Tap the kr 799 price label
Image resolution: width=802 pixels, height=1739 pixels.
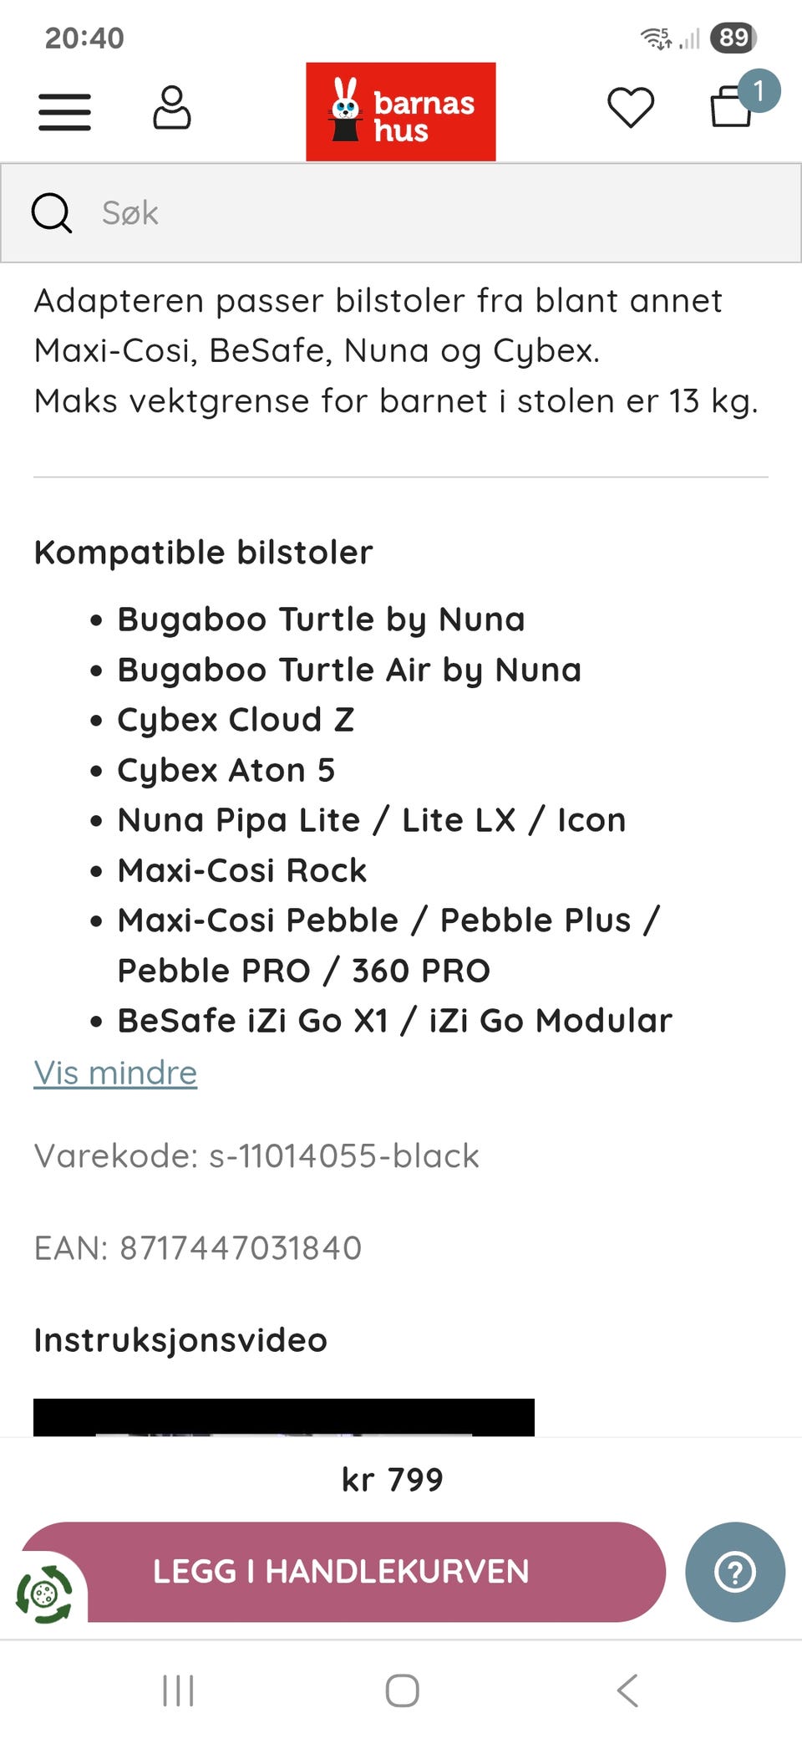[x=393, y=1480]
